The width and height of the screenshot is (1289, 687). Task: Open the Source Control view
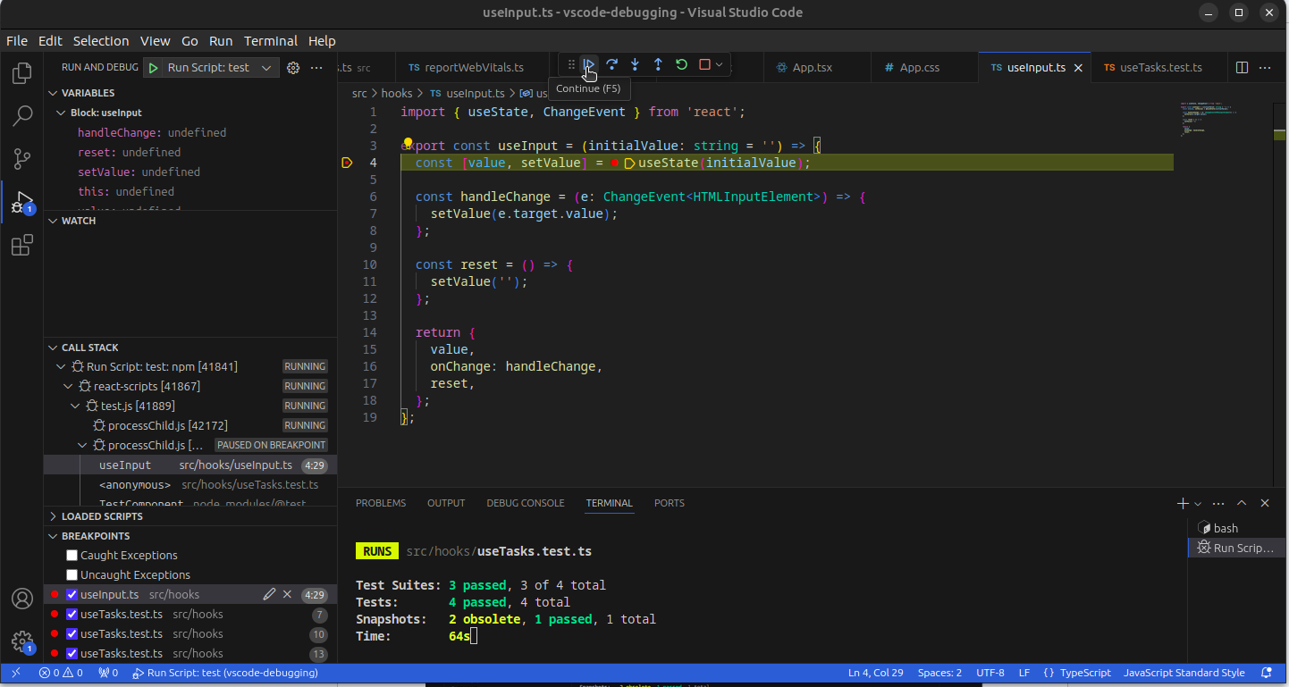point(22,159)
